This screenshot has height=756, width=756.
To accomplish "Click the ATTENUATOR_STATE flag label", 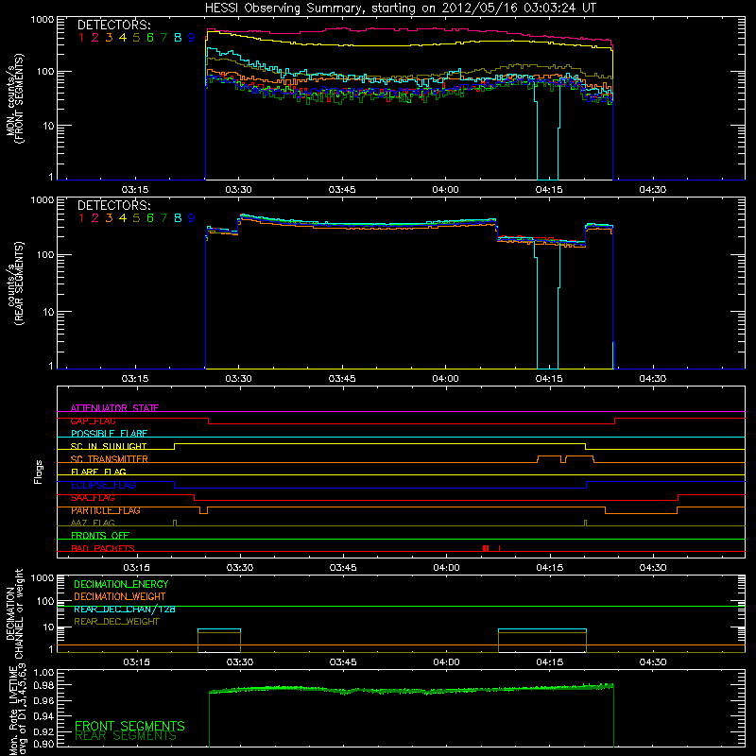I will point(114,408).
